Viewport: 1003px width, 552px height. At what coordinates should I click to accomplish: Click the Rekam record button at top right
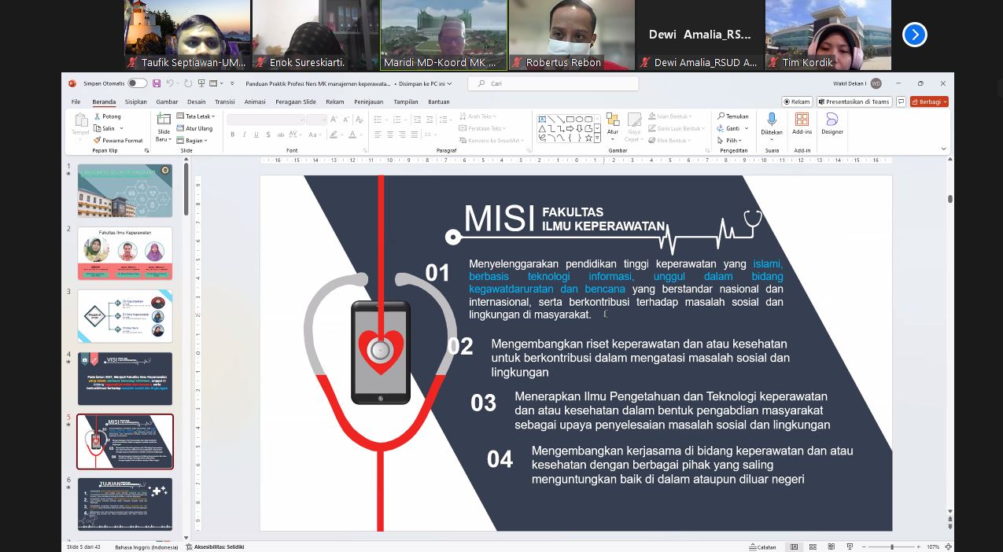pyautogui.click(x=797, y=101)
